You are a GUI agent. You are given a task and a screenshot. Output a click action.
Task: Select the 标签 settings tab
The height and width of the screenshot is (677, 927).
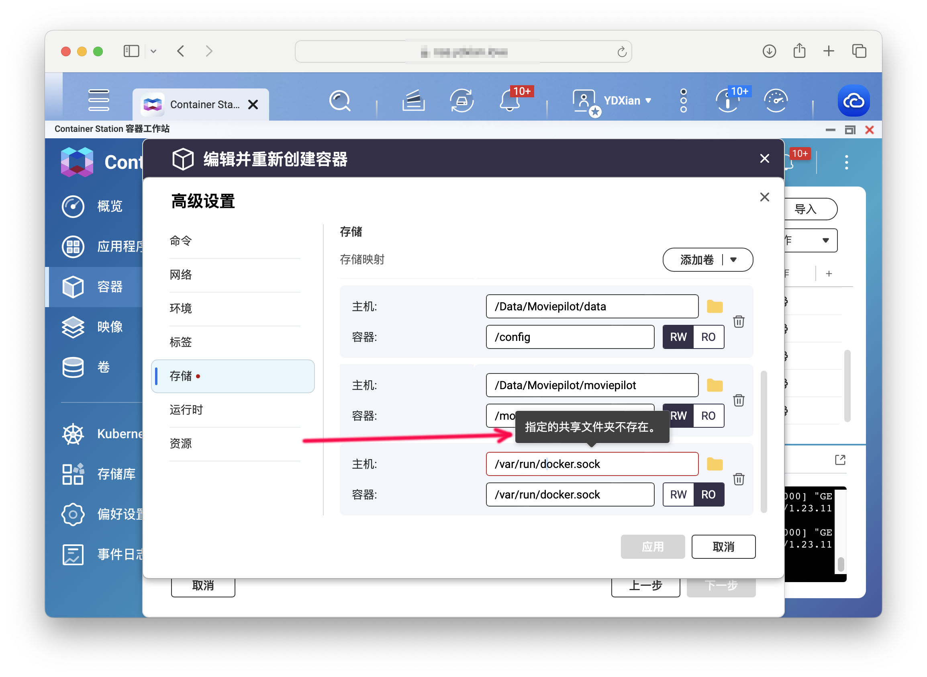pos(235,342)
